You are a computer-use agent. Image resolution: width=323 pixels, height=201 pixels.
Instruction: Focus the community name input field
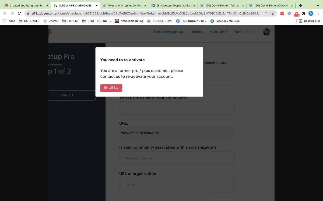(x=177, y=108)
